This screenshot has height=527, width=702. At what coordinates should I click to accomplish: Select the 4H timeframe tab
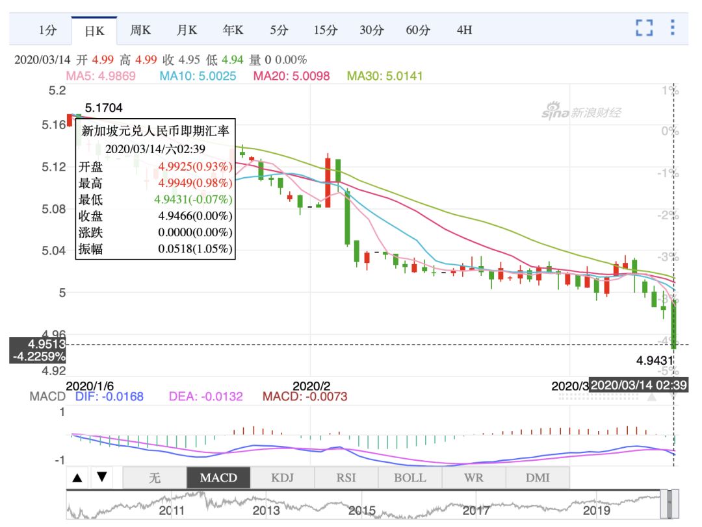(464, 30)
